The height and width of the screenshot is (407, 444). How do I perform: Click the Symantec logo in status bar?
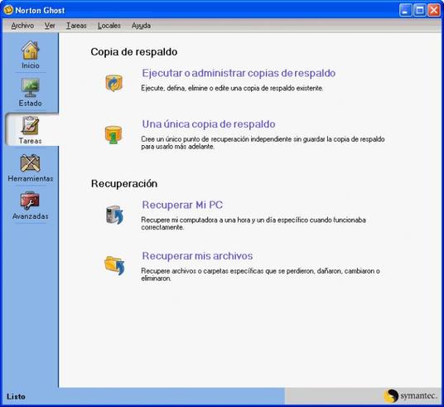point(410,395)
